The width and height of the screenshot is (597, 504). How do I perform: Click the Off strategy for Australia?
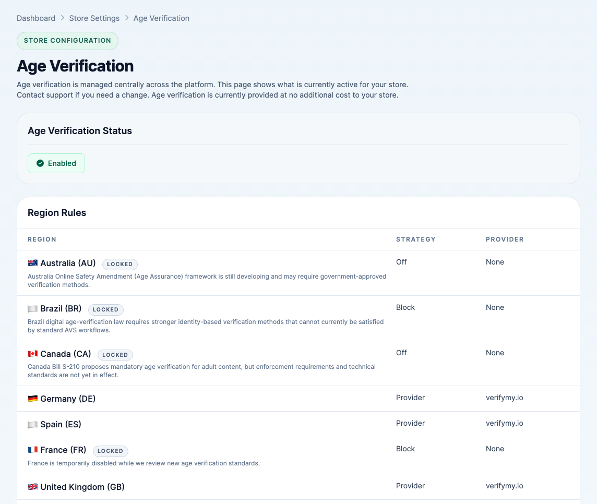[x=401, y=262]
